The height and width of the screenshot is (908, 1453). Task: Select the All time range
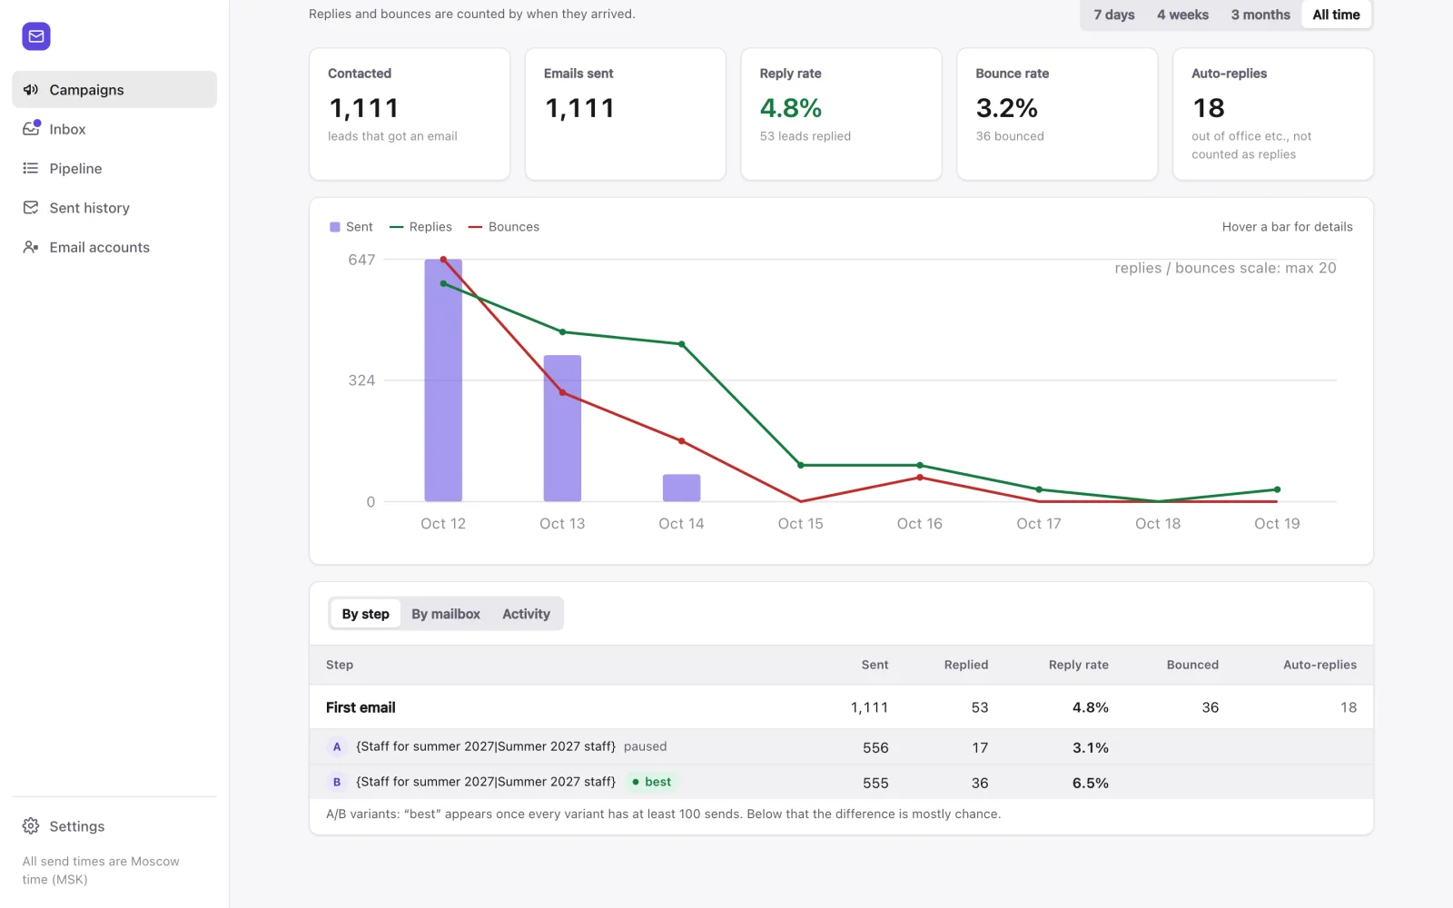(1336, 15)
